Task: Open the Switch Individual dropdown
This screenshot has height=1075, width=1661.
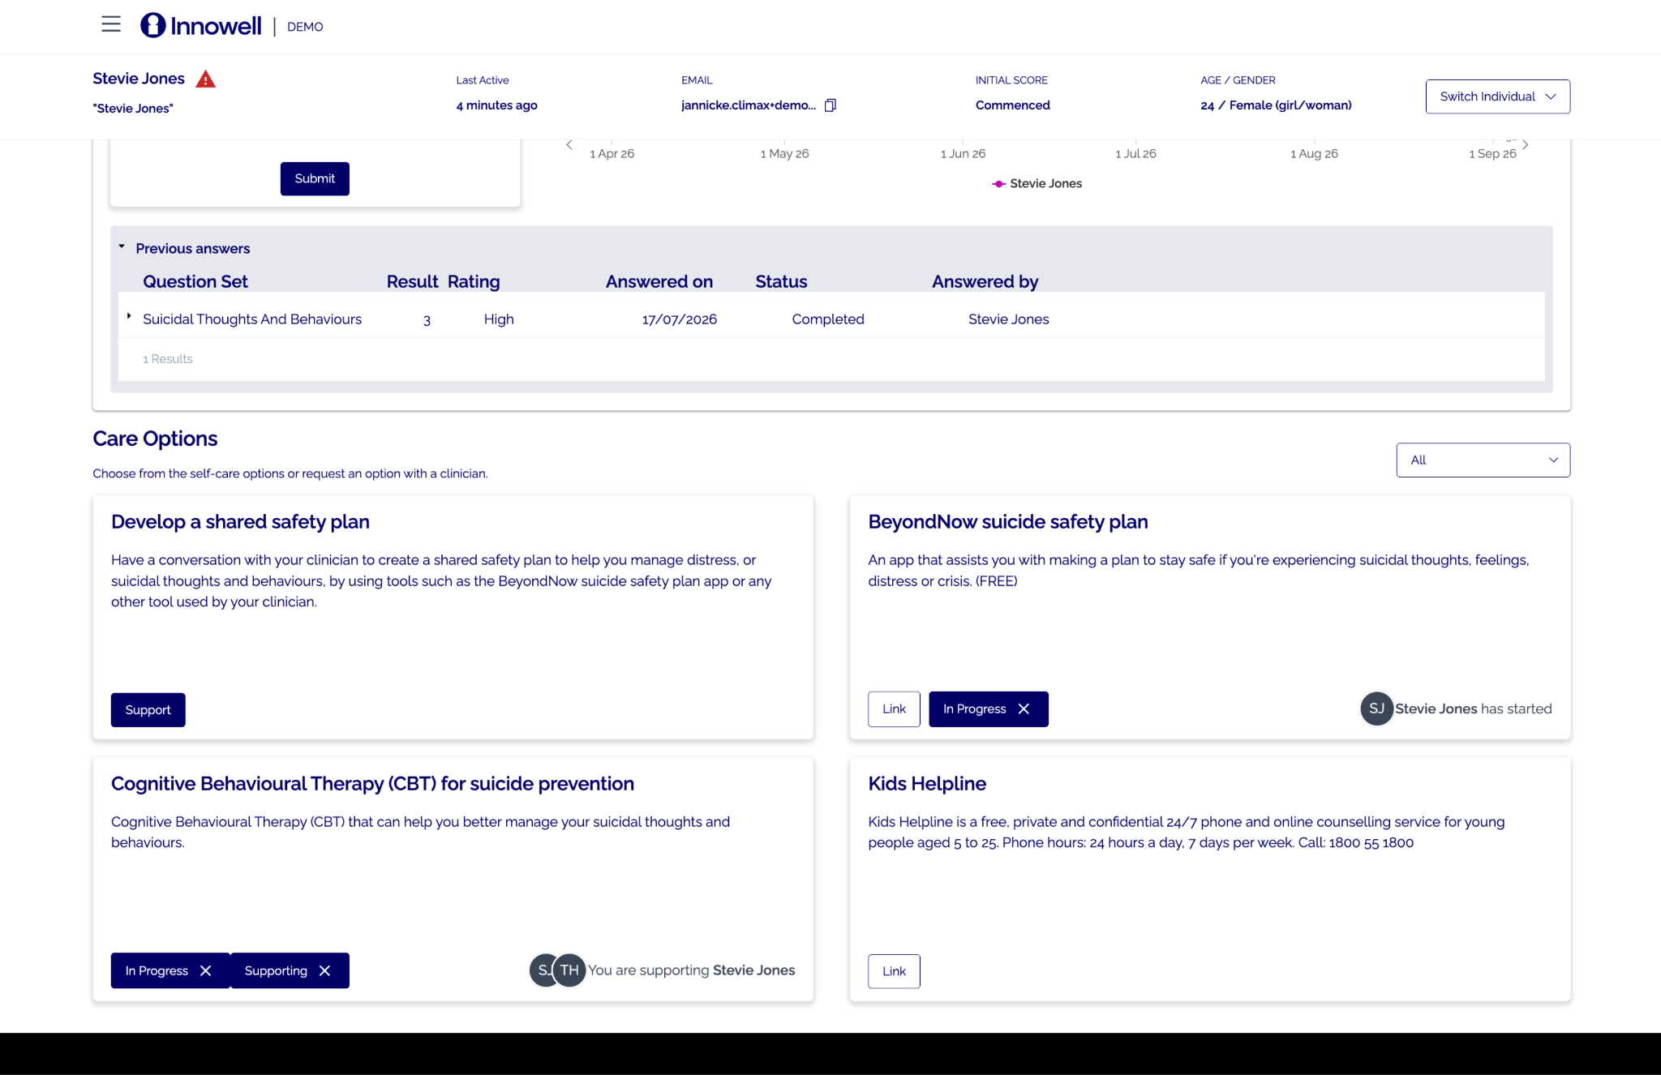Action: click(x=1497, y=96)
